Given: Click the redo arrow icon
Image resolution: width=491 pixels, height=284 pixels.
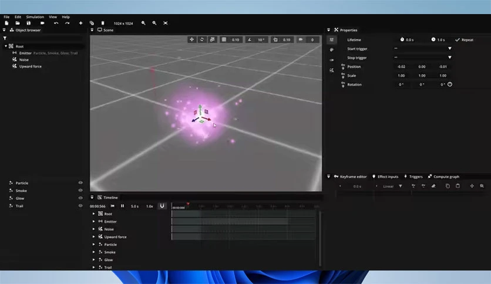Looking at the screenshot, I should tap(67, 23).
